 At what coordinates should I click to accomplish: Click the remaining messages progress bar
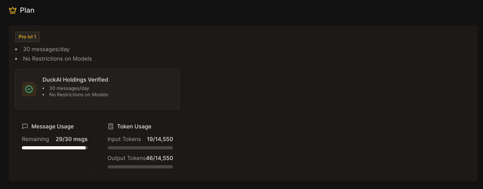(x=55, y=148)
